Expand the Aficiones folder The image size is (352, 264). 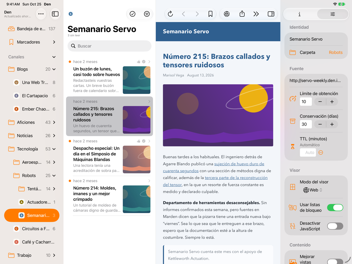pos(54,122)
